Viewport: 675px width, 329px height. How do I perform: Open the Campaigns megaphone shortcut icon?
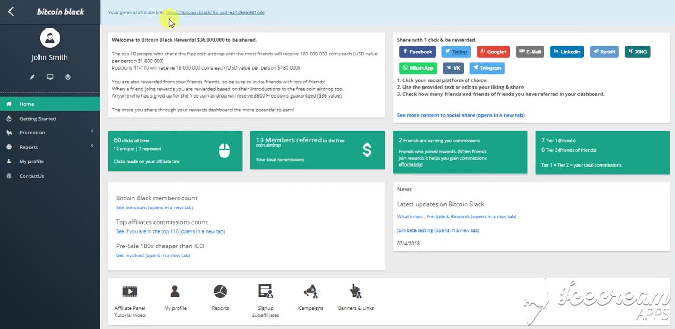(x=310, y=291)
